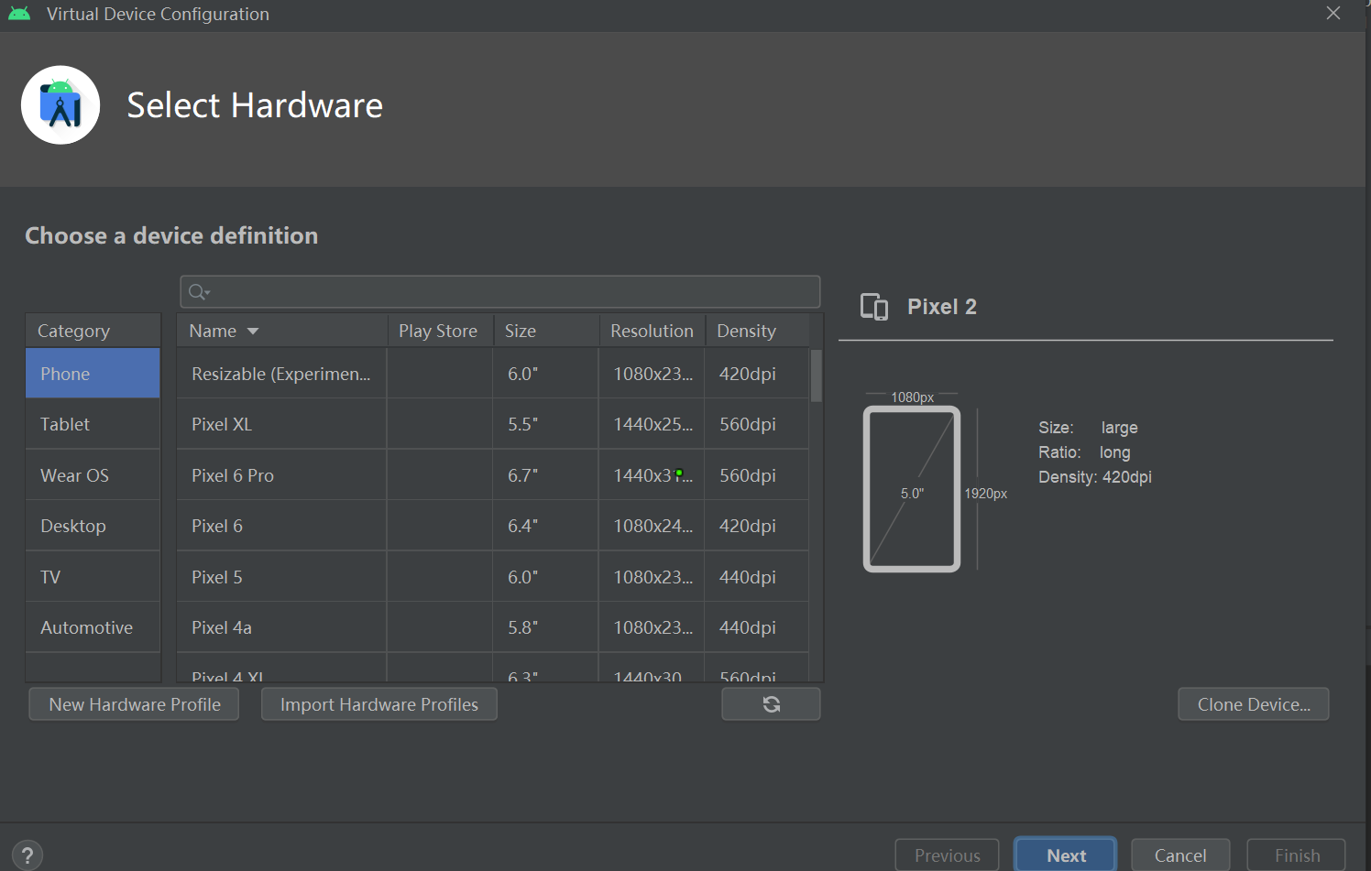Click the Android Studio logo icon
This screenshot has height=871, width=1371.
(60, 105)
